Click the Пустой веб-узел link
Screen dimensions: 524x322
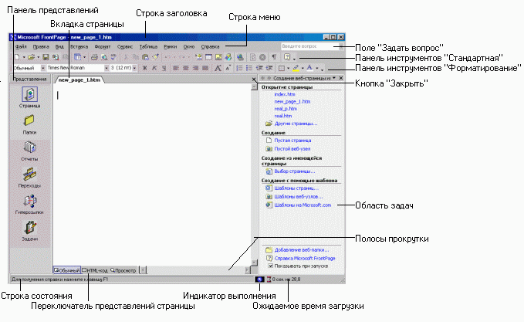point(292,149)
